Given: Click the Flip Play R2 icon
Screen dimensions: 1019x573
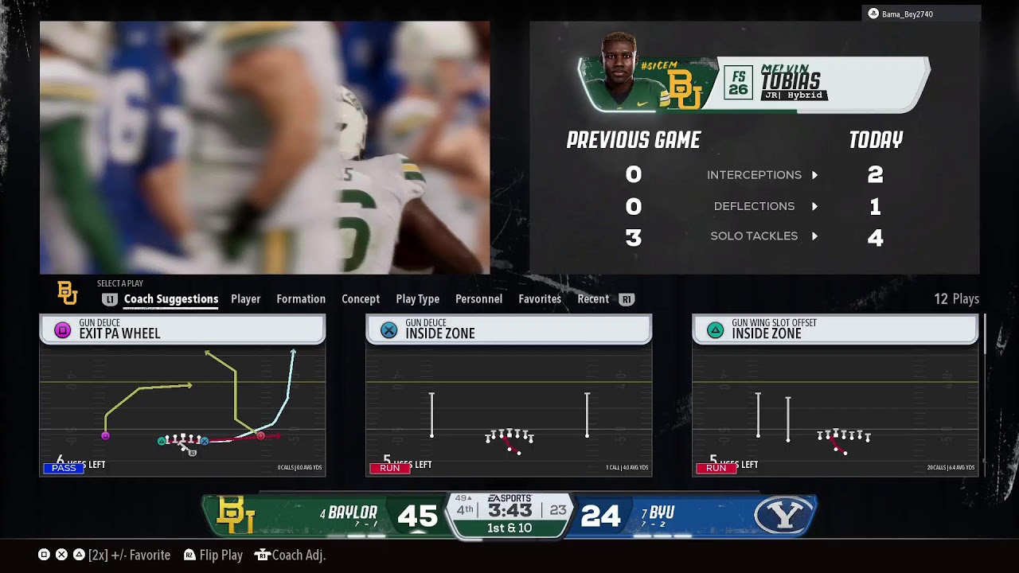Looking at the screenshot, I should tap(189, 555).
